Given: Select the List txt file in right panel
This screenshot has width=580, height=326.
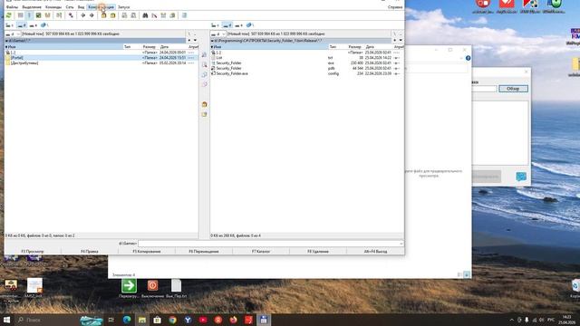Looking at the screenshot, I should pos(306,58).
